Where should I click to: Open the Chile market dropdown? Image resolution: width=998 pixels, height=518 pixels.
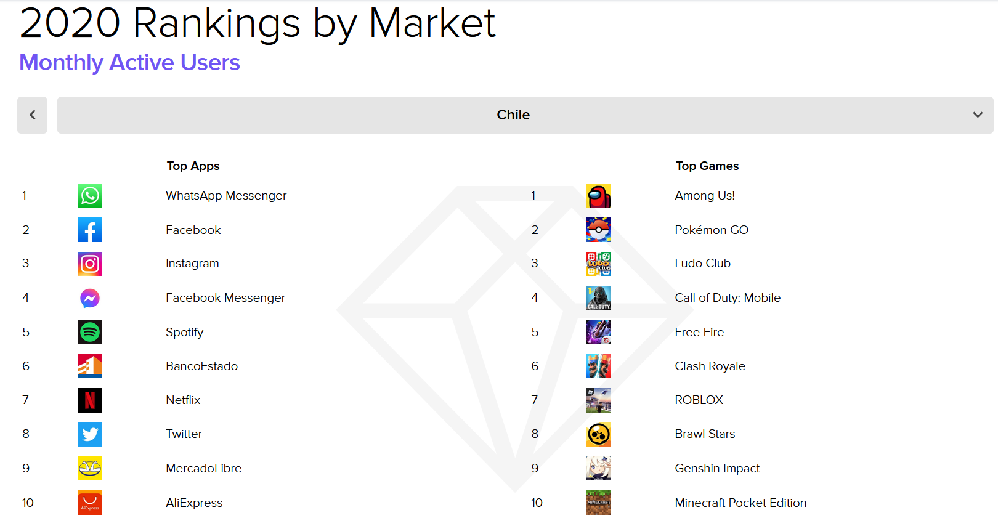point(525,115)
